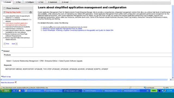The width and height of the screenshot is (174, 98).
Task: Open 'Reference - Oracle Application Management Pack for Siebel' link
Action: (62, 29)
